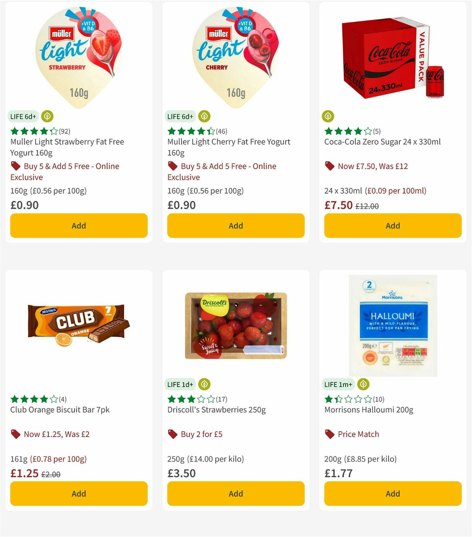Add Morrisons Halloumi to basket
This screenshot has height=537, width=472.
393,493
